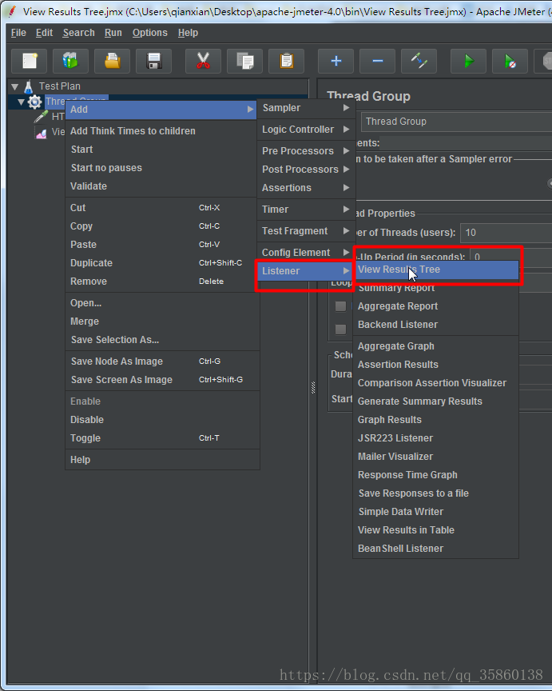Collapse the Thread Group tree node
Image resolution: width=552 pixels, height=691 pixels.
[21, 102]
